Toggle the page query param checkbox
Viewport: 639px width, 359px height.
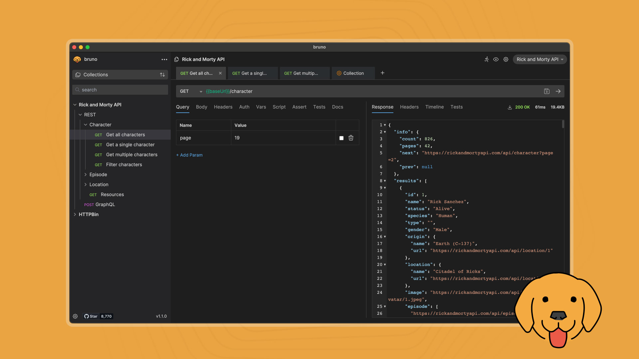coord(341,138)
